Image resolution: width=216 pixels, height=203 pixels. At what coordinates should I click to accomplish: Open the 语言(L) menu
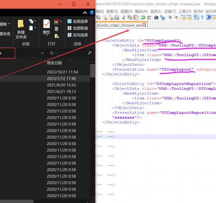click(x=156, y=12)
